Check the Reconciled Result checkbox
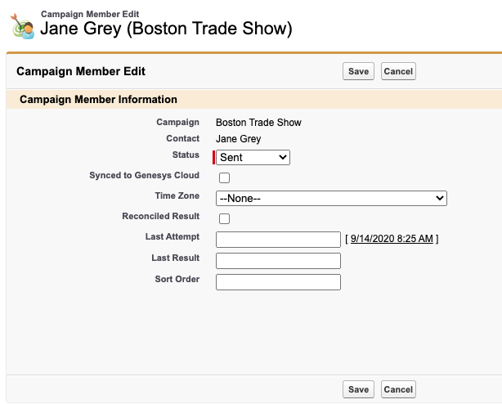This screenshot has height=404, width=502. pyautogui.click(x=224, y=218)
